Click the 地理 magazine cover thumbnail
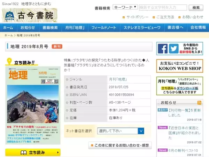 33,105
